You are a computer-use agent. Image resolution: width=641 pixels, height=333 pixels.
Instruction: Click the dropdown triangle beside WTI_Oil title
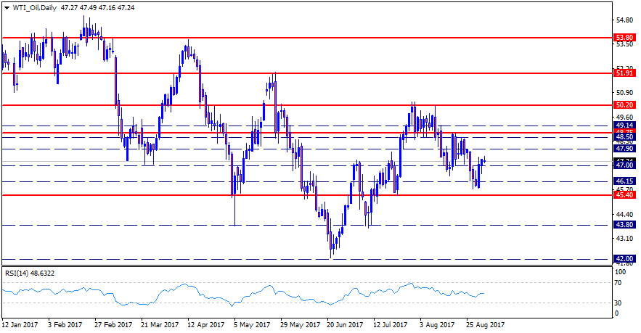[x=5, y=7]
